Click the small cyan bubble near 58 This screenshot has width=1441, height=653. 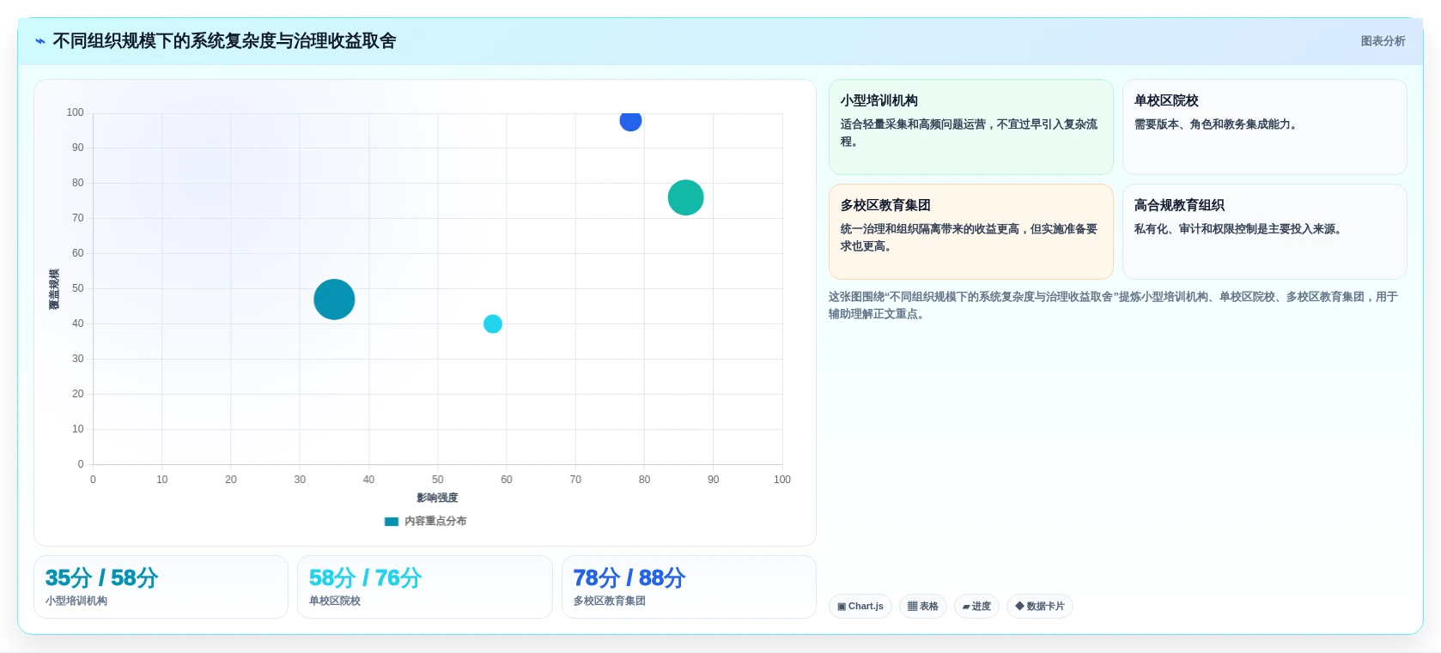pyautogui.click(x=493, y=323)
